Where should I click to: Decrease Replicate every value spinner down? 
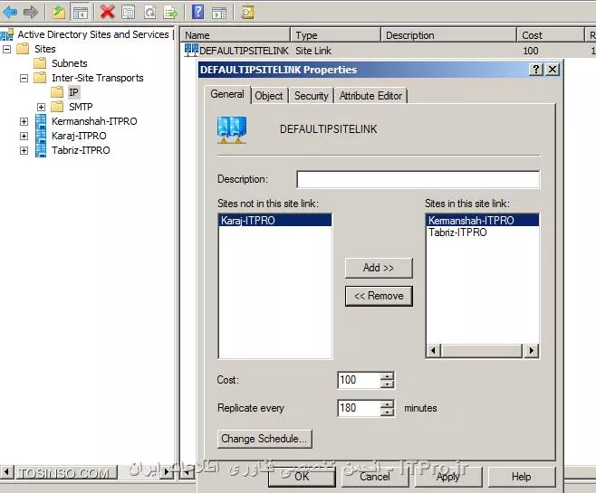coord(388,412)
